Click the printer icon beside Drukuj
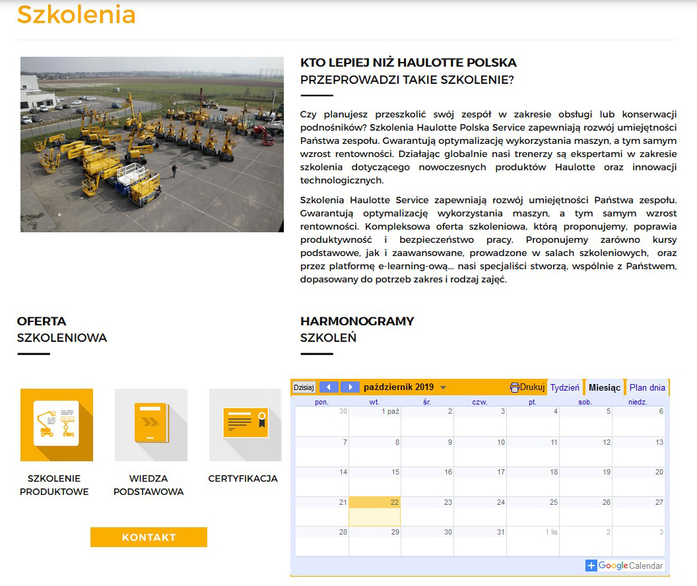This screenshot has width=697, height=586. [x=514, y=387]
